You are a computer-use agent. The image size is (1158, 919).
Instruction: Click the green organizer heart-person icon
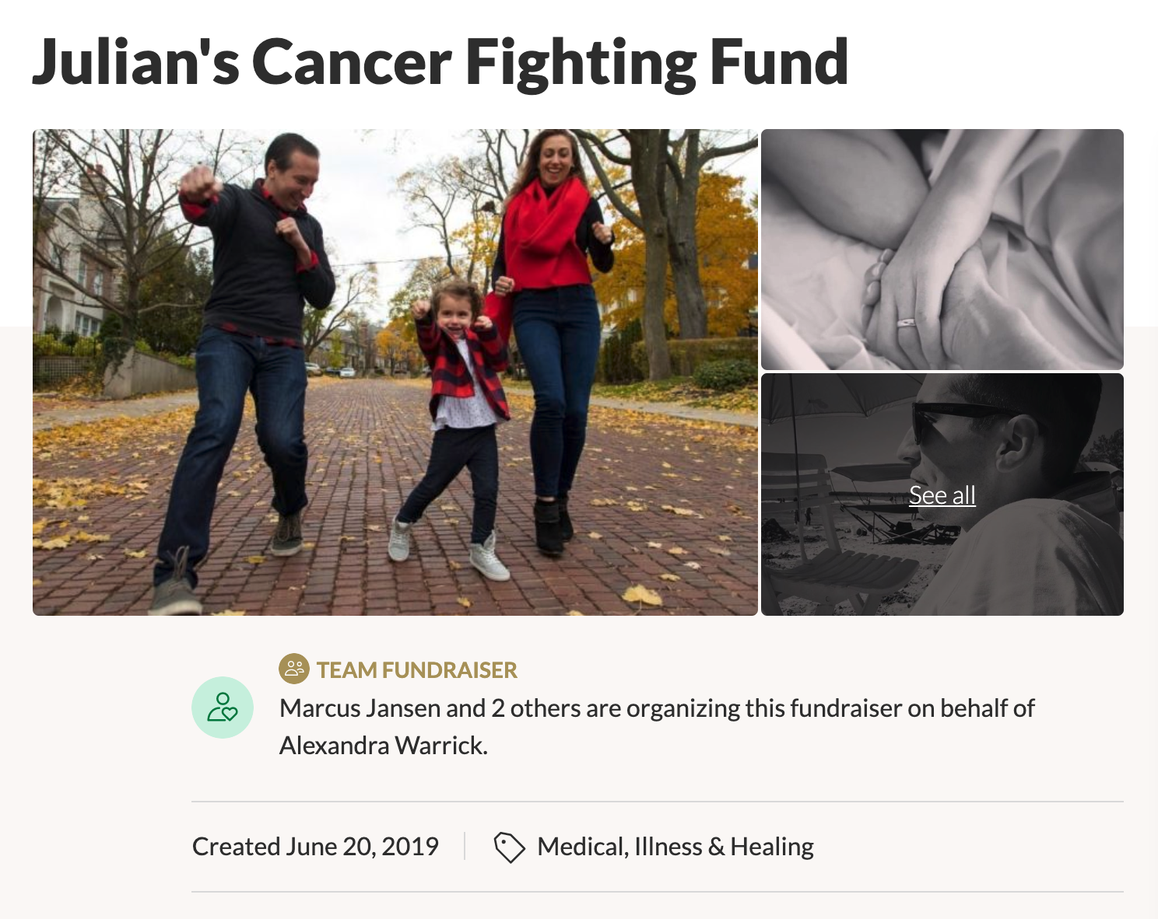223,708
